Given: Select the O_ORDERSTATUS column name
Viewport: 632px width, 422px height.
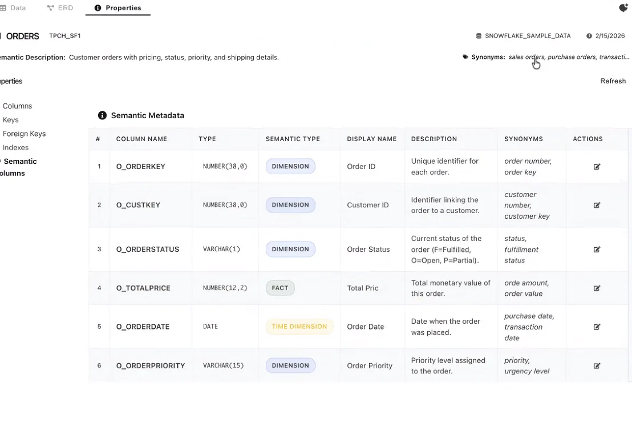Looking at the screenshot, I should coord(148,250).
